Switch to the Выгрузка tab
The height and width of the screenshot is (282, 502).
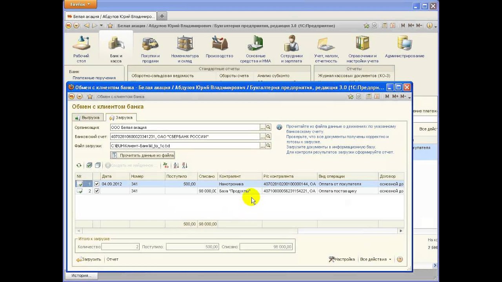(x=87, y=117)
